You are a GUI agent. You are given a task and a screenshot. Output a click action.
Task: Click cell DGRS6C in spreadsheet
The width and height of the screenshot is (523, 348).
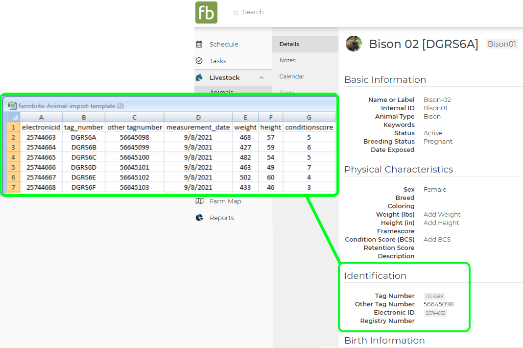point(84,157)
